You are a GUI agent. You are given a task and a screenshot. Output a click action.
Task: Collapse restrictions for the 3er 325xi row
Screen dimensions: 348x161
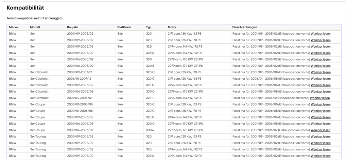(320, 53)
